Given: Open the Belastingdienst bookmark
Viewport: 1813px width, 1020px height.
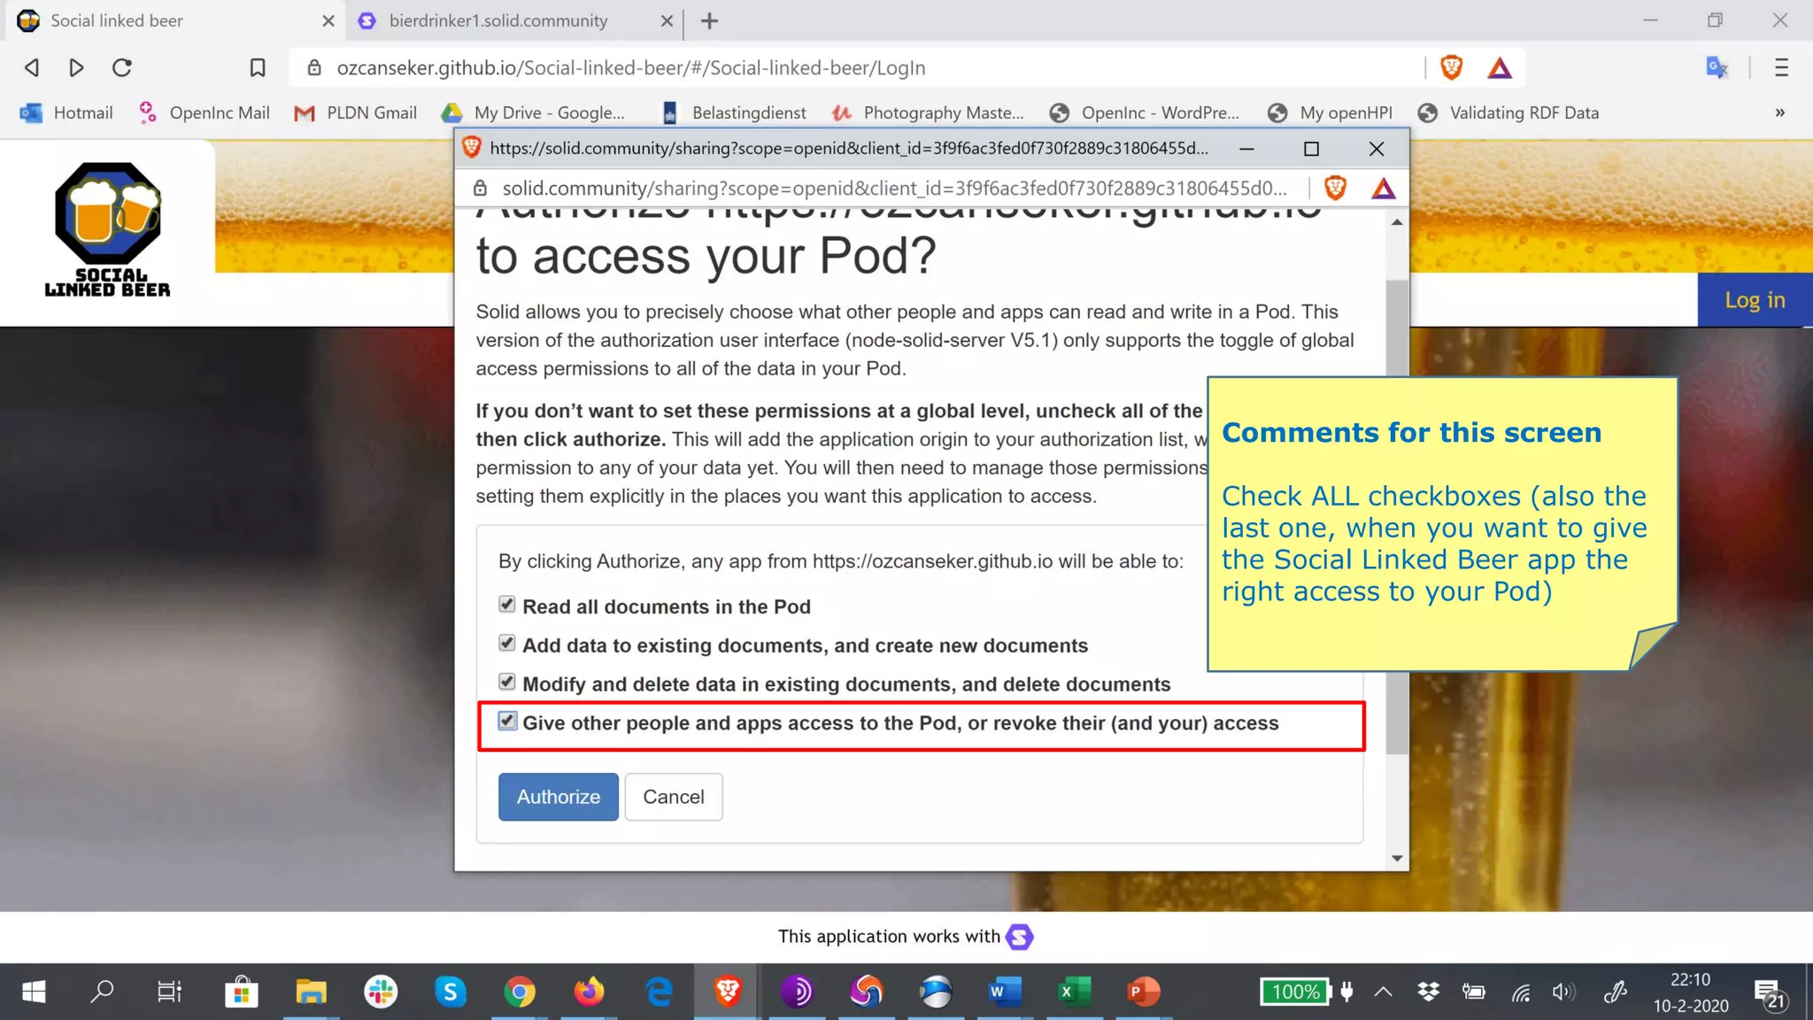Looking at the screenshot, I should pos(734,112).
